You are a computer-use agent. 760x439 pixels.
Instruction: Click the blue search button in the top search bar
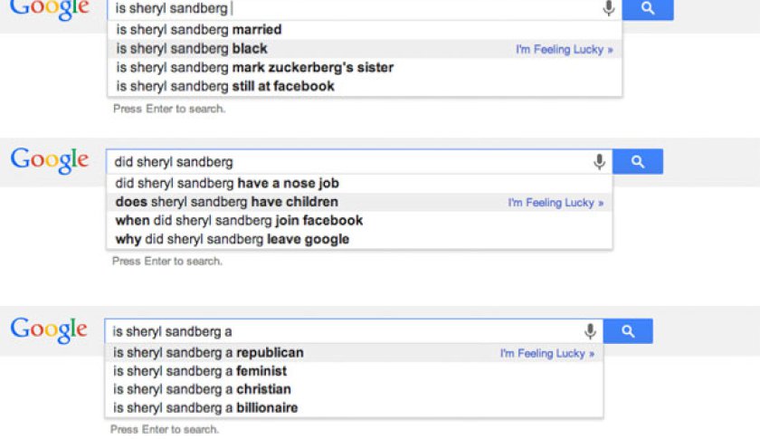click(648, 8)
